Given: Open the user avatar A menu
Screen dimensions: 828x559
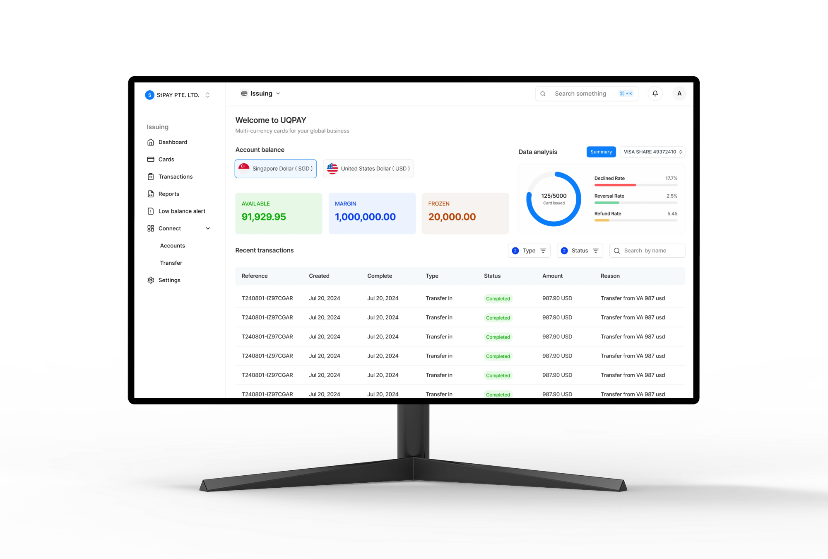Looking at the screenshot, I should [x=679, y=94].
